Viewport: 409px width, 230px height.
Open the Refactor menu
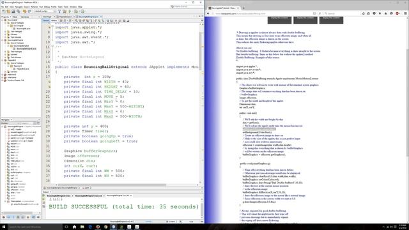coord(35,7)
